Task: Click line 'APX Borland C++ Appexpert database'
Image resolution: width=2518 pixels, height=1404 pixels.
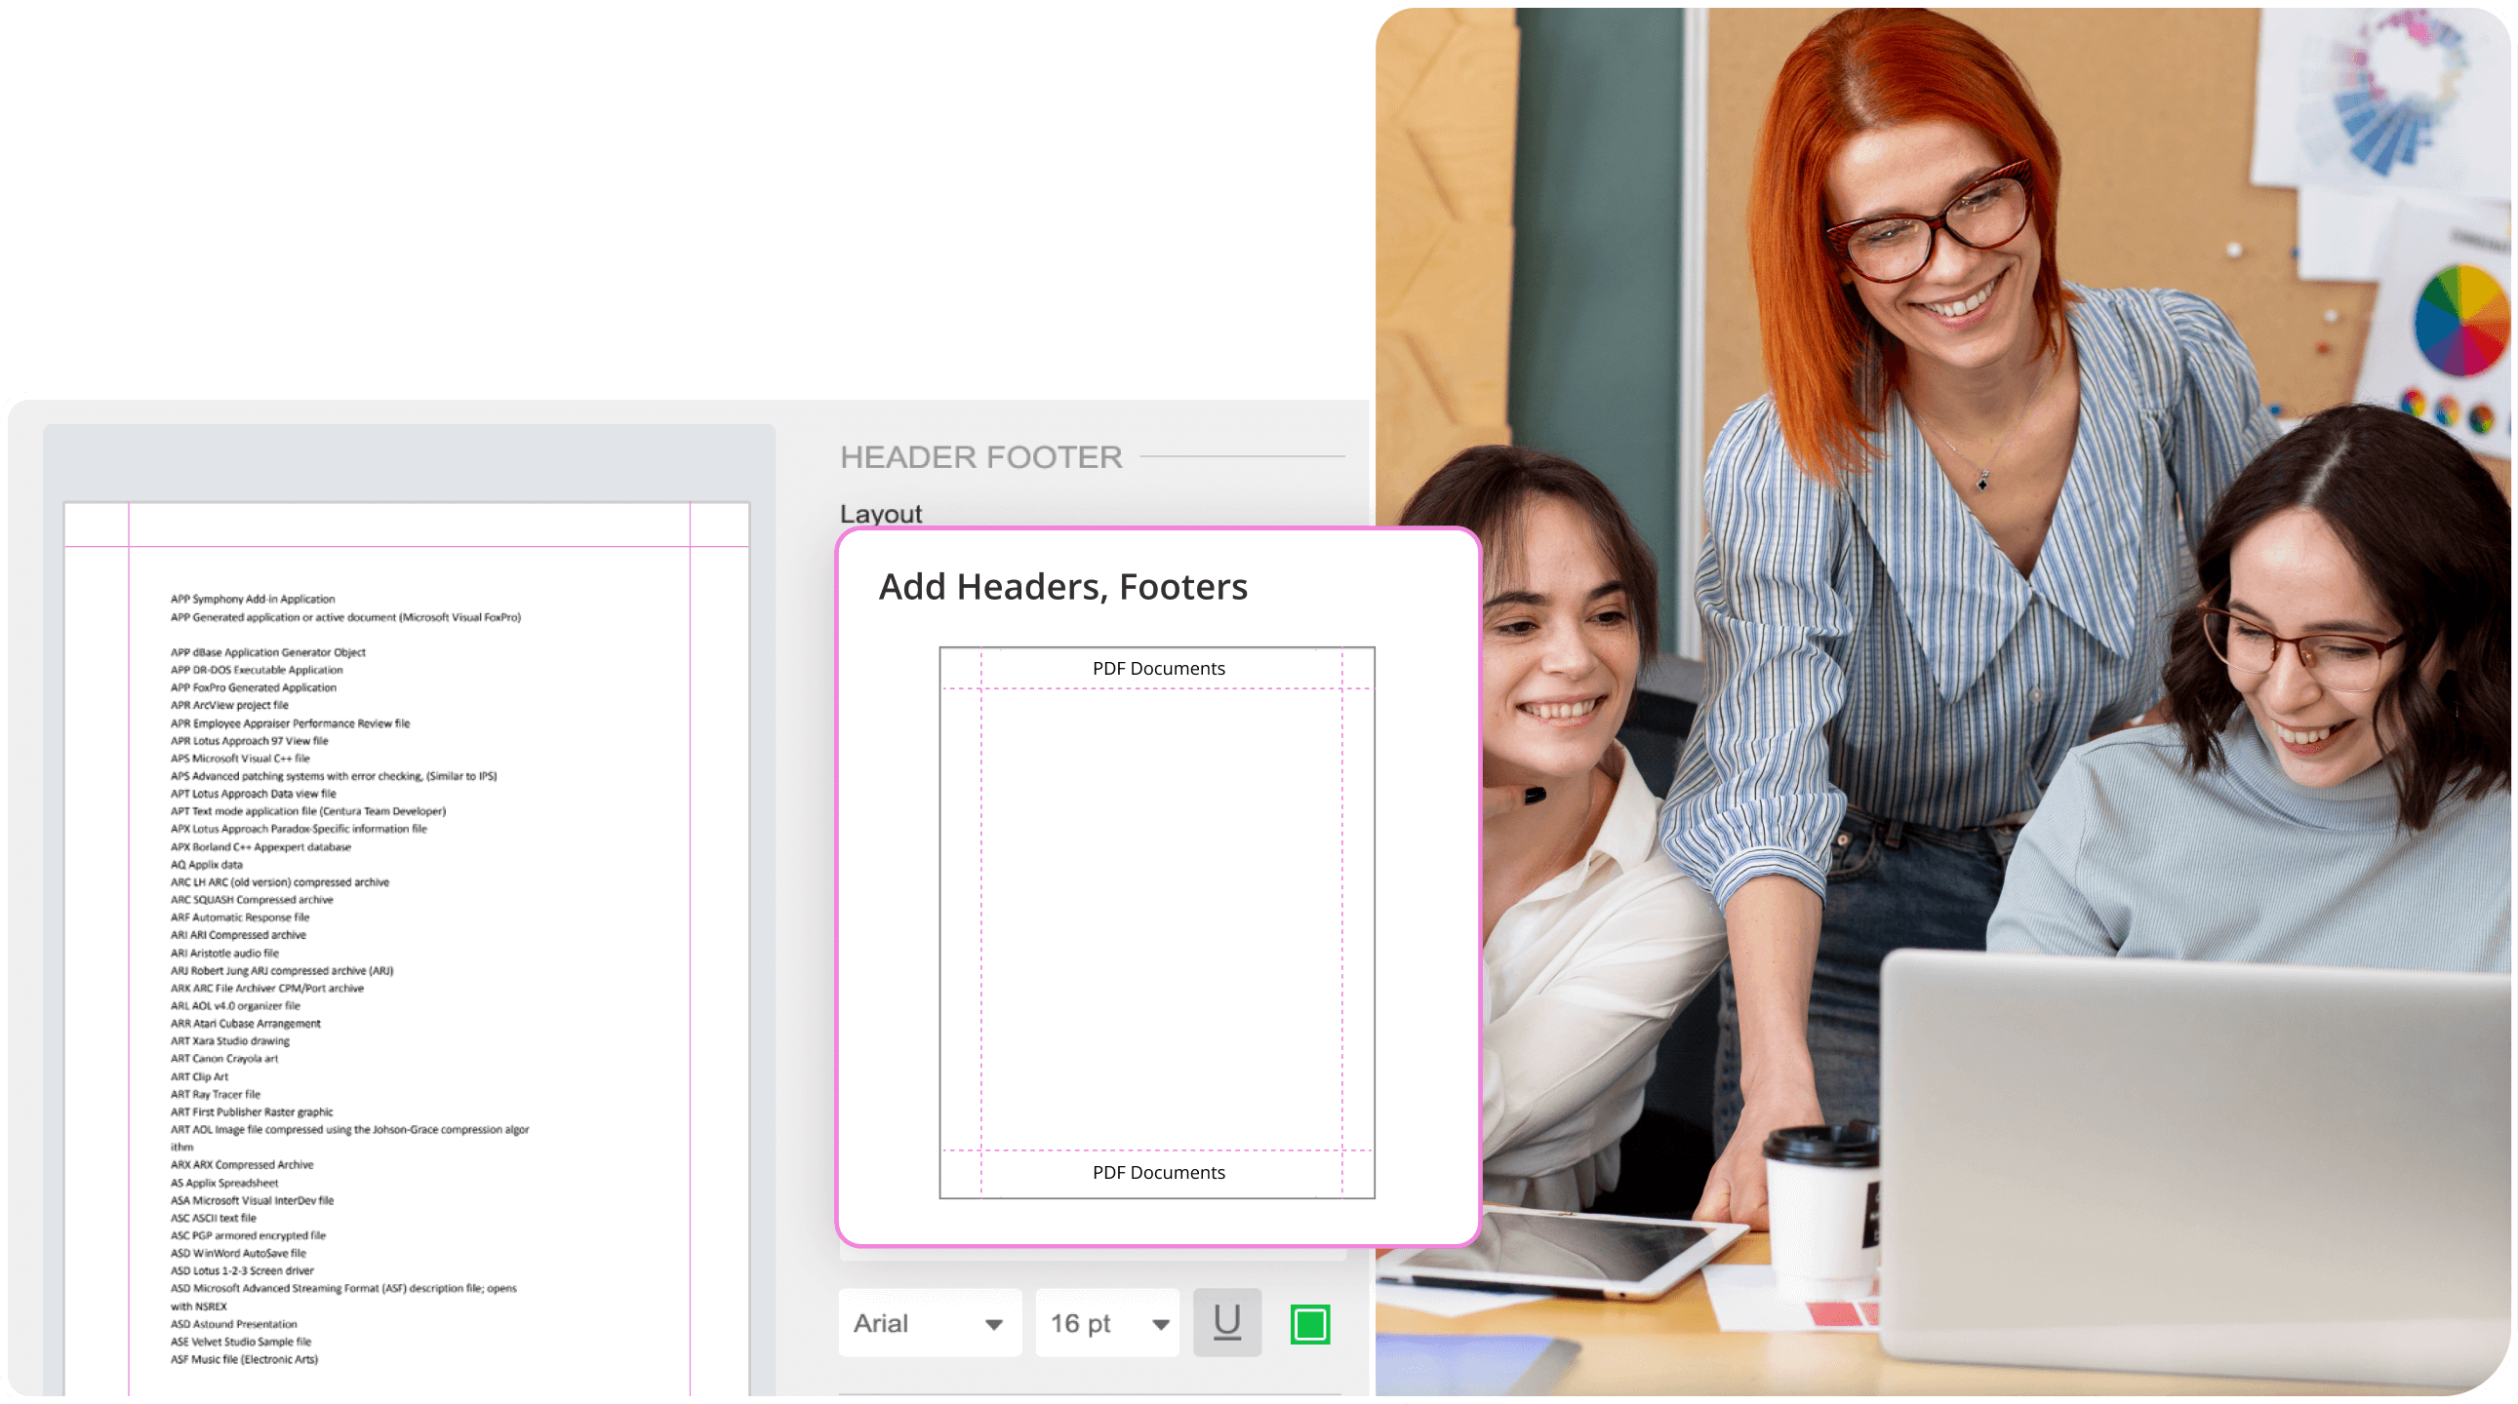Action: click(261, 847)
